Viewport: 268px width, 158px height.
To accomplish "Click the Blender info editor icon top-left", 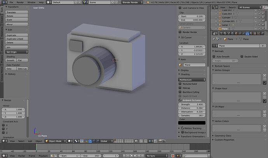I will [4, 2].
